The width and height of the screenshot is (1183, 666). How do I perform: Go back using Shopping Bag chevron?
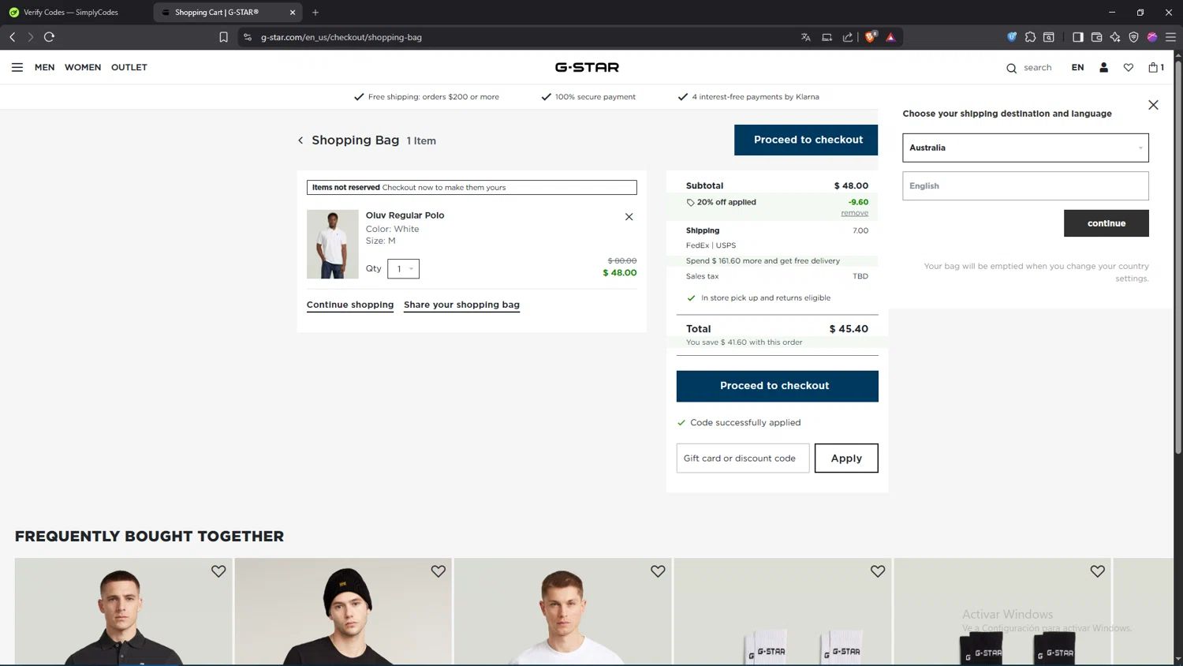click(x=300, y=140)
